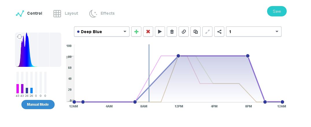Viewport: 311px width, 127px height.
Task: Click the copy/paste schedule icon
Action: coord(196,32)
